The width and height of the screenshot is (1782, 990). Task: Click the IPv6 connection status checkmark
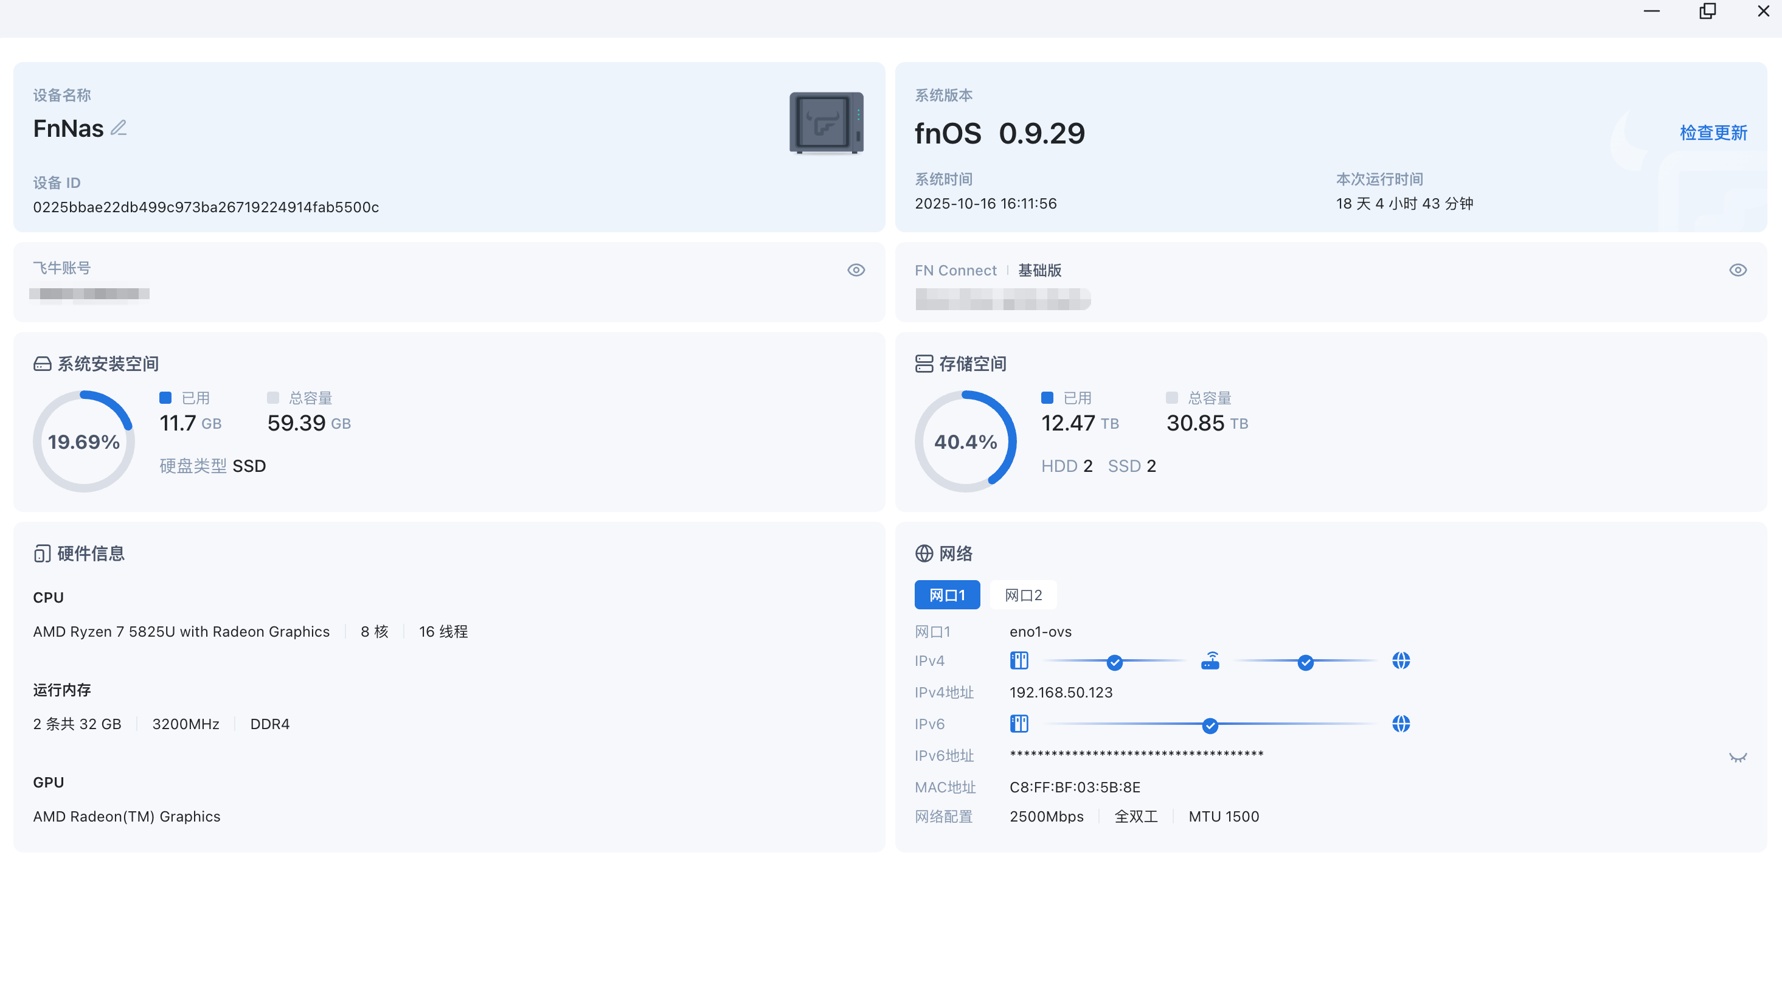[x=1210, y=725]
